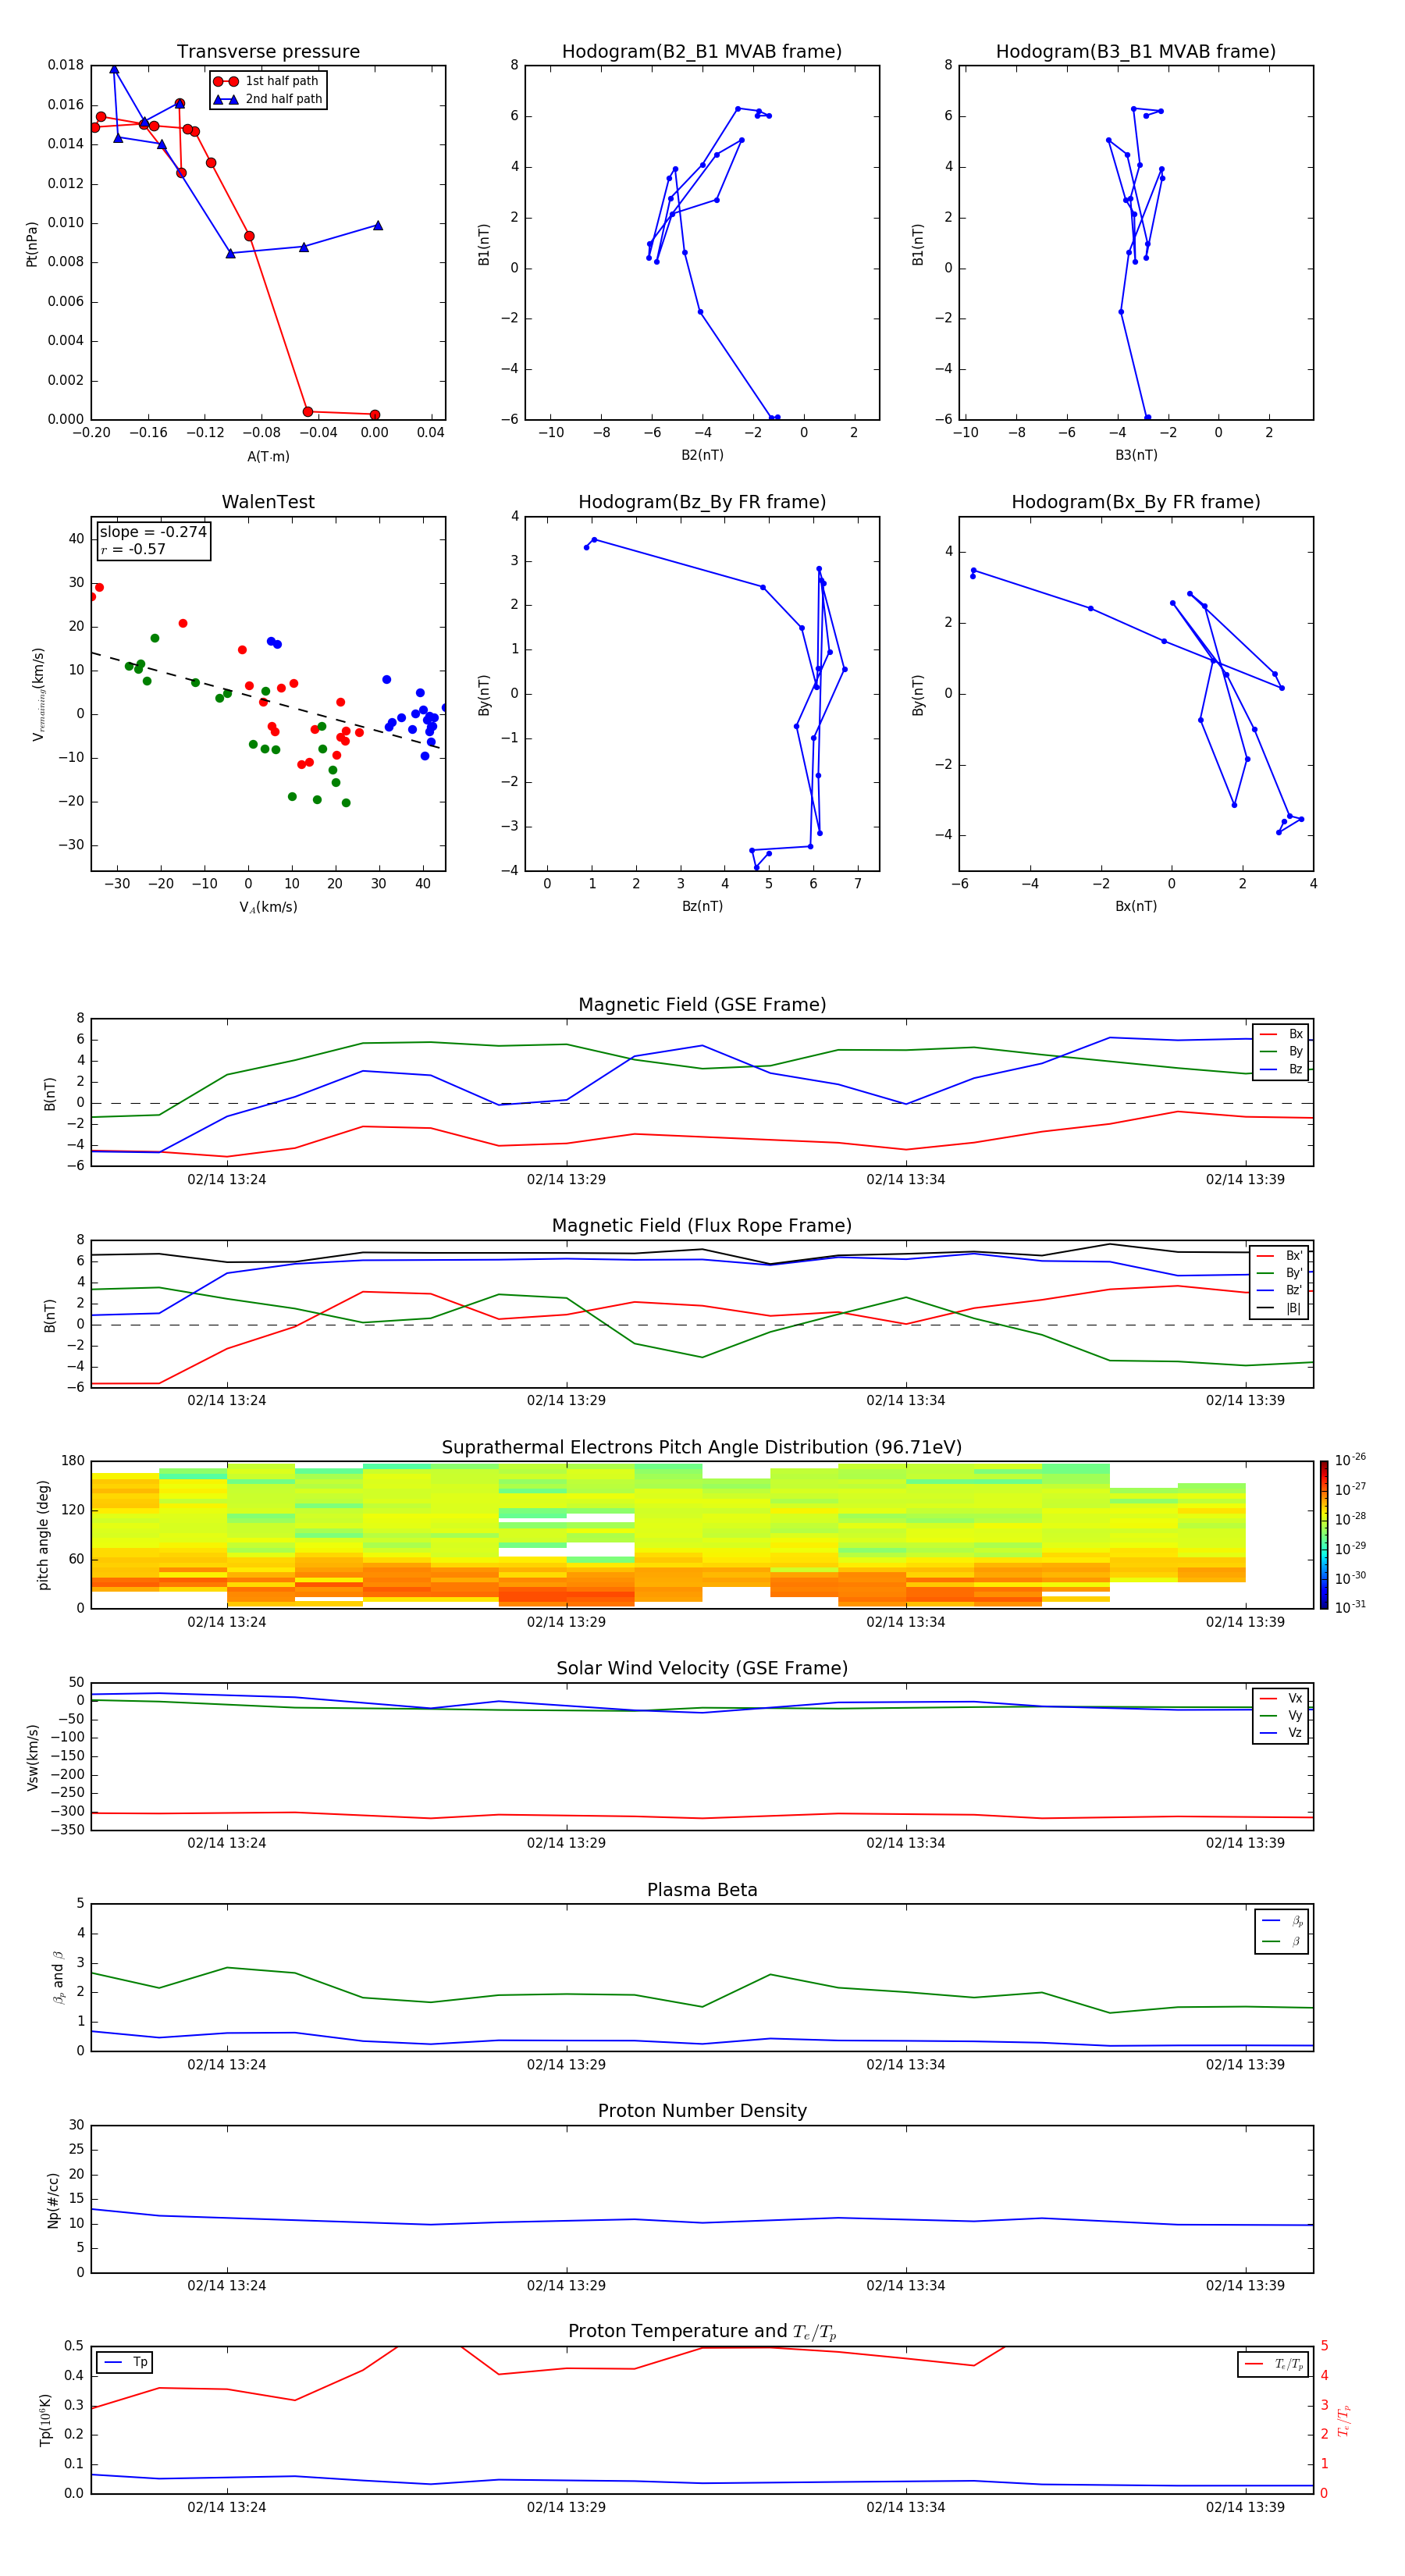Click the Bz' legend entry in Flux Rope panel
1405x2576 pixels.
pyautogui.click(x=1280, y=1290)
